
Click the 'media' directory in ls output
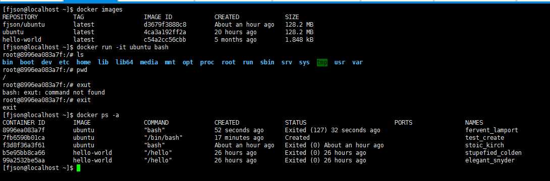[149, 62]
